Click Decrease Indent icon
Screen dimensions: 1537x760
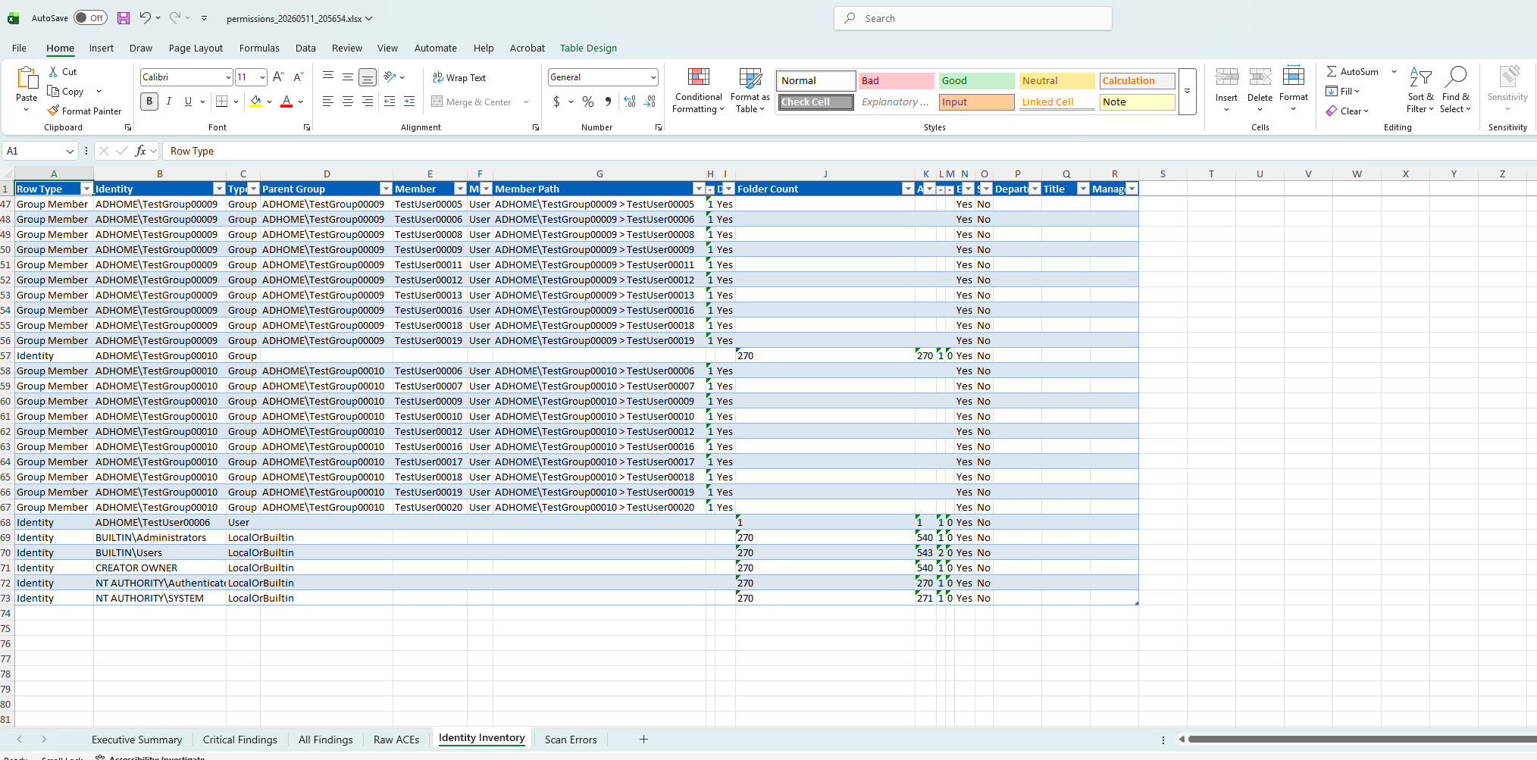390,102
